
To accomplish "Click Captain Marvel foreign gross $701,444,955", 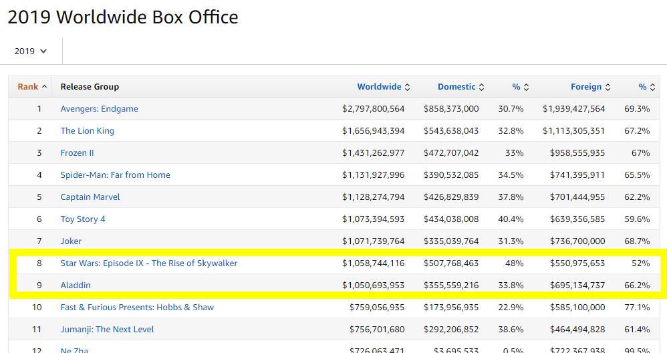I will pos(577,197).
